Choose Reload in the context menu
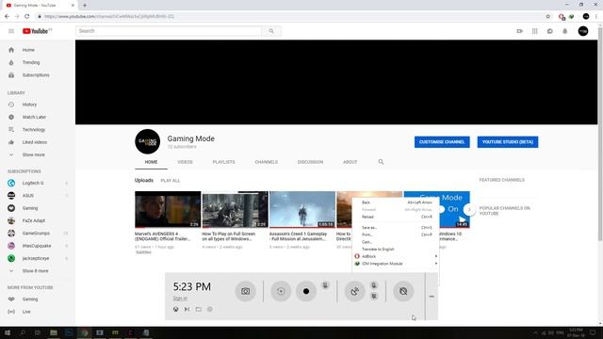Viewport: 603px width, 339px height. pyautogui.click(x=396, y=217)
